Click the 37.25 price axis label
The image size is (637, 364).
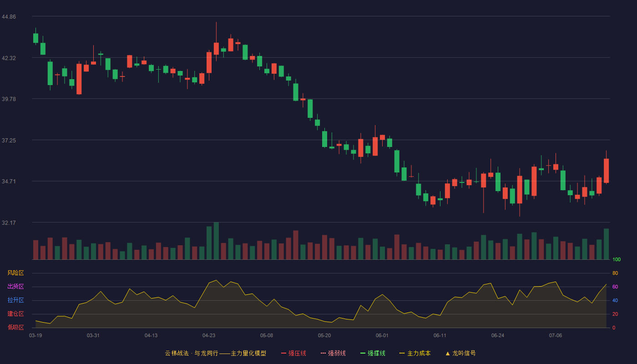pos(9,141)
